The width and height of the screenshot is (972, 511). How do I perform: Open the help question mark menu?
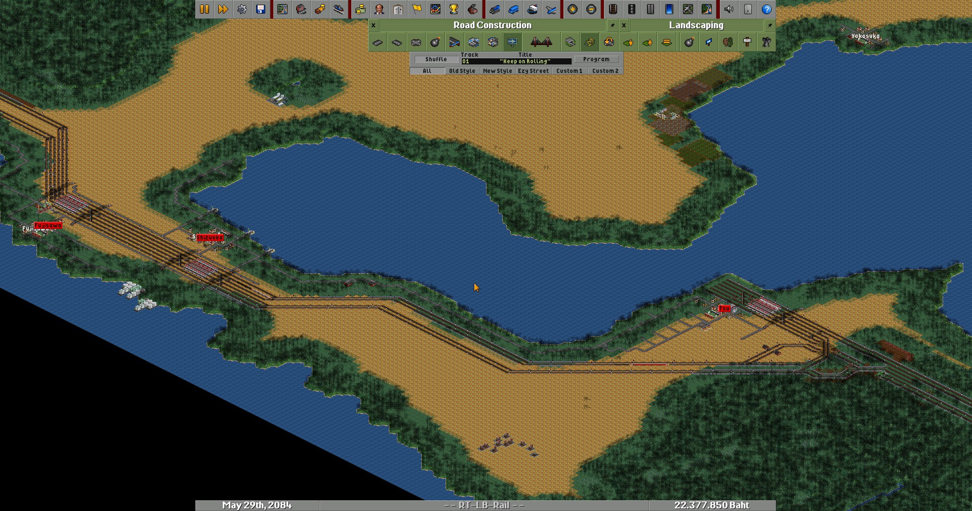click(x=766, y=9)
